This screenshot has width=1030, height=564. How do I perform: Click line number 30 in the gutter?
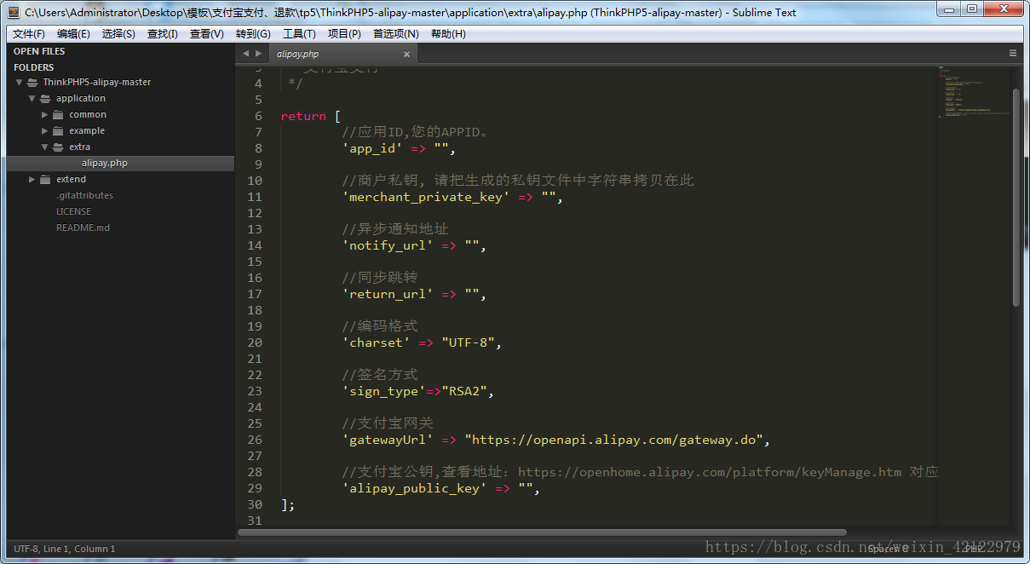point(255,504)
